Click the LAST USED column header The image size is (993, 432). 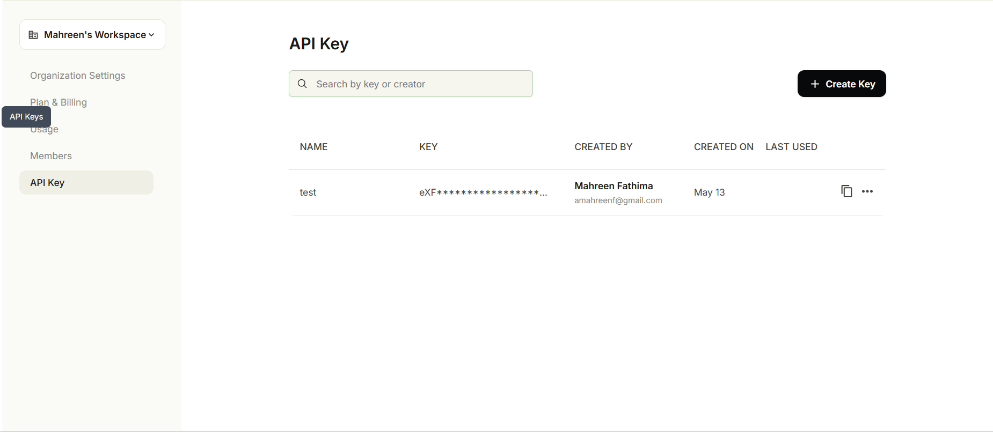click(x=791, y=147)
